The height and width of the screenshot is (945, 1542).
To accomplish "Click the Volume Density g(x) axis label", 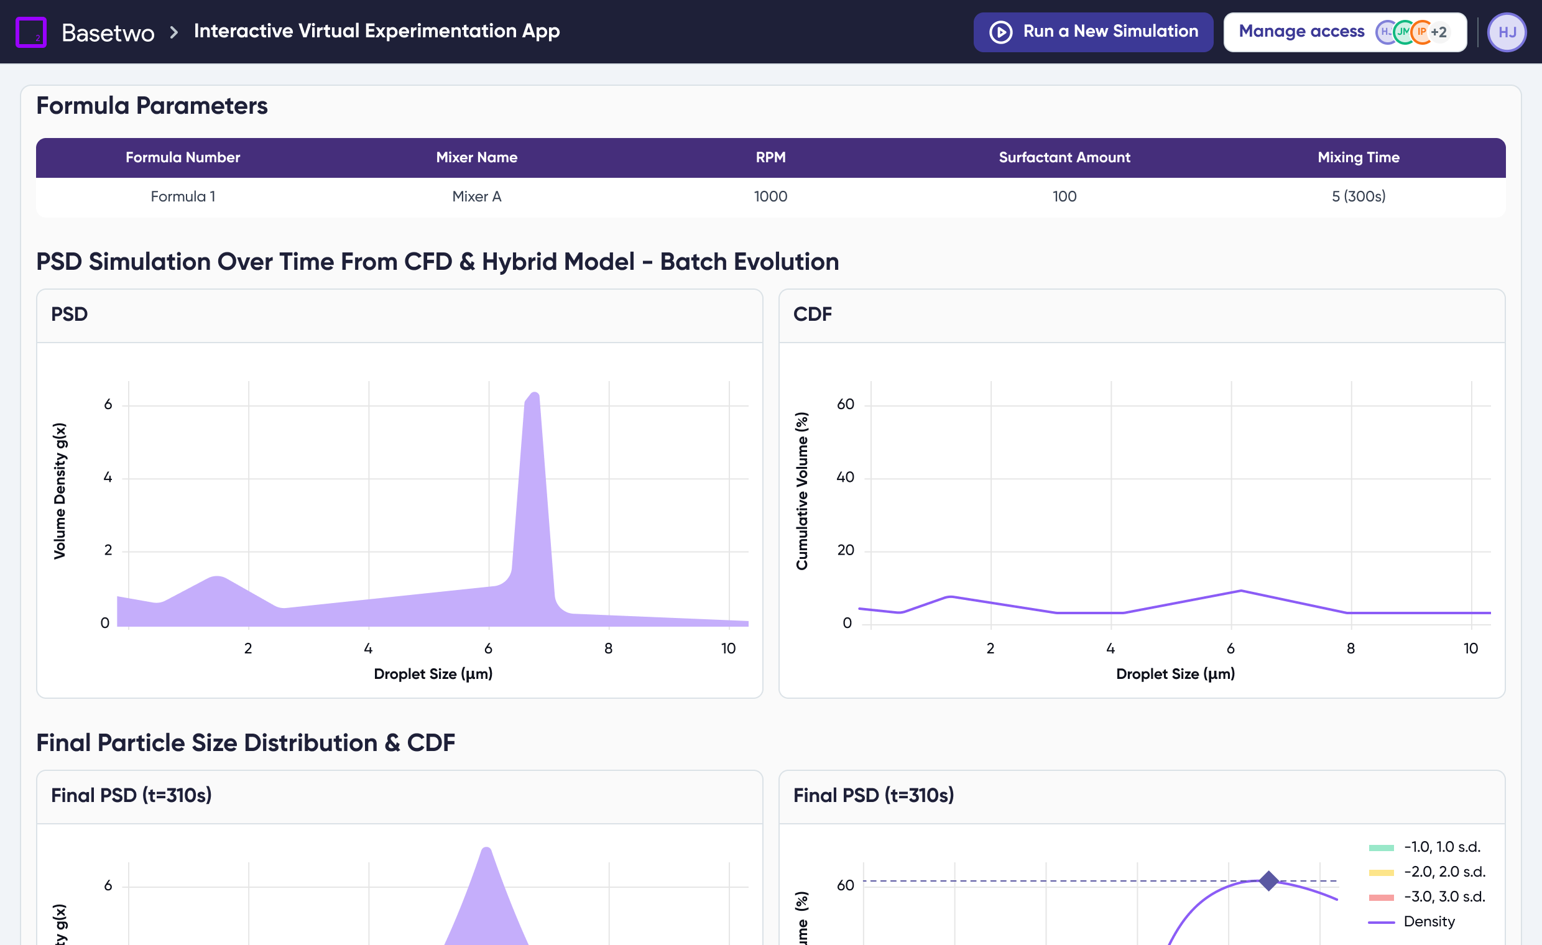I will coord(60,491).
